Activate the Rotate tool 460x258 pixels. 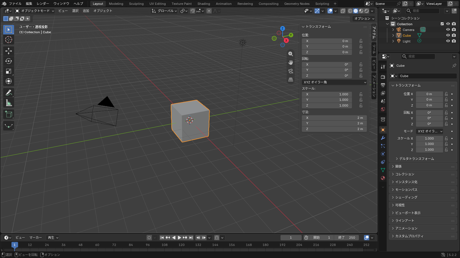coord(9,61)
